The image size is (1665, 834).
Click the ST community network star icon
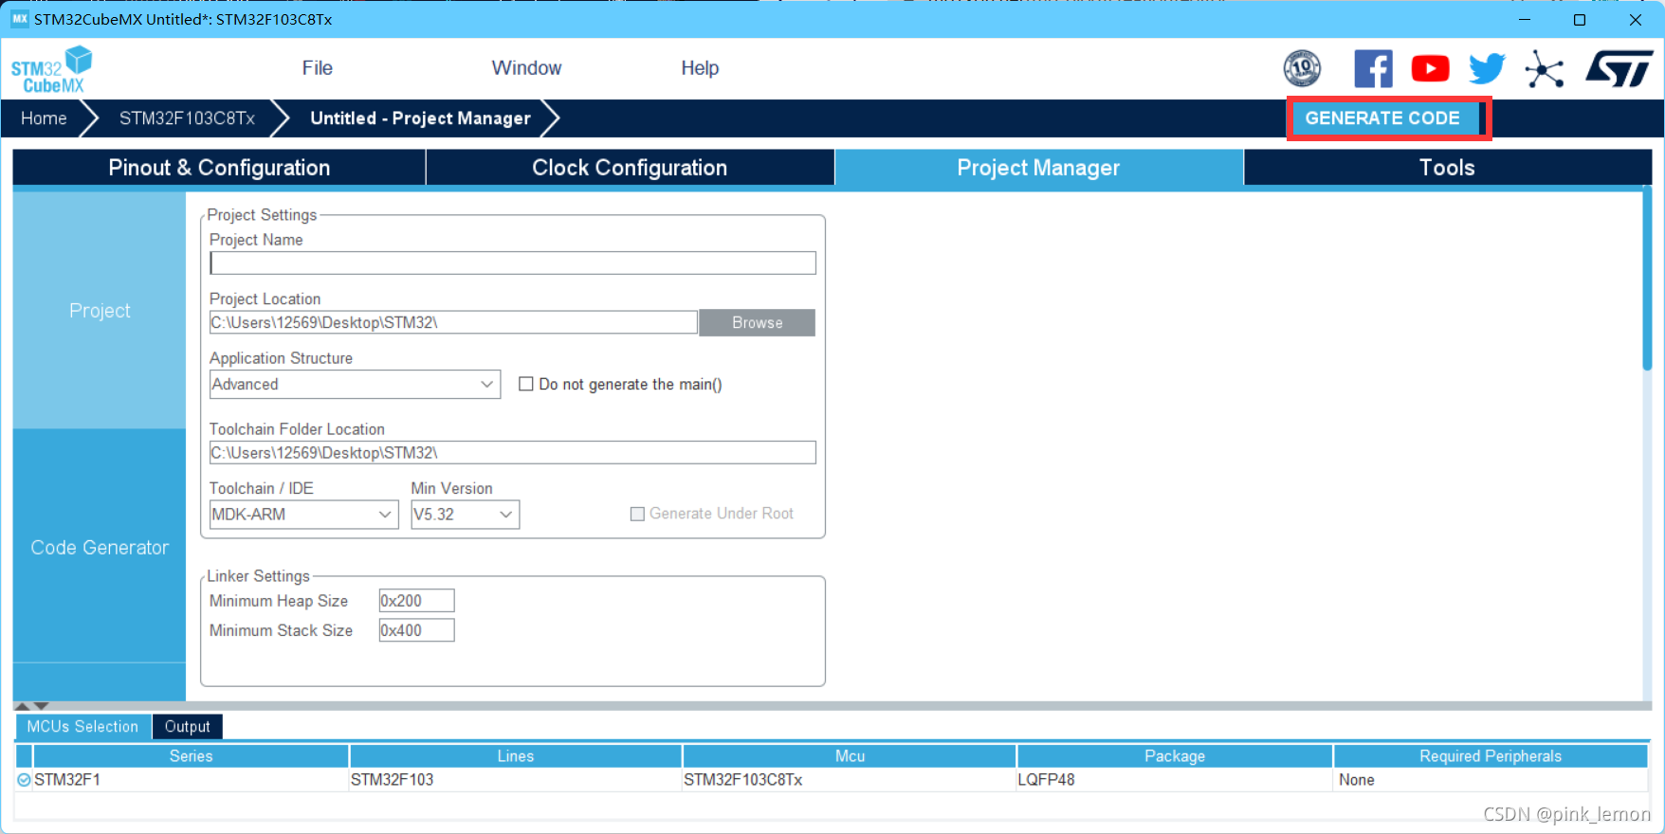[1545, 69]
